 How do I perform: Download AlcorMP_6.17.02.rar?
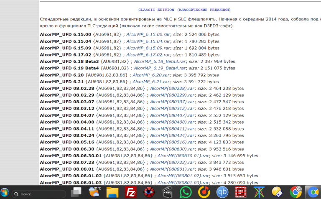(148, 55)
